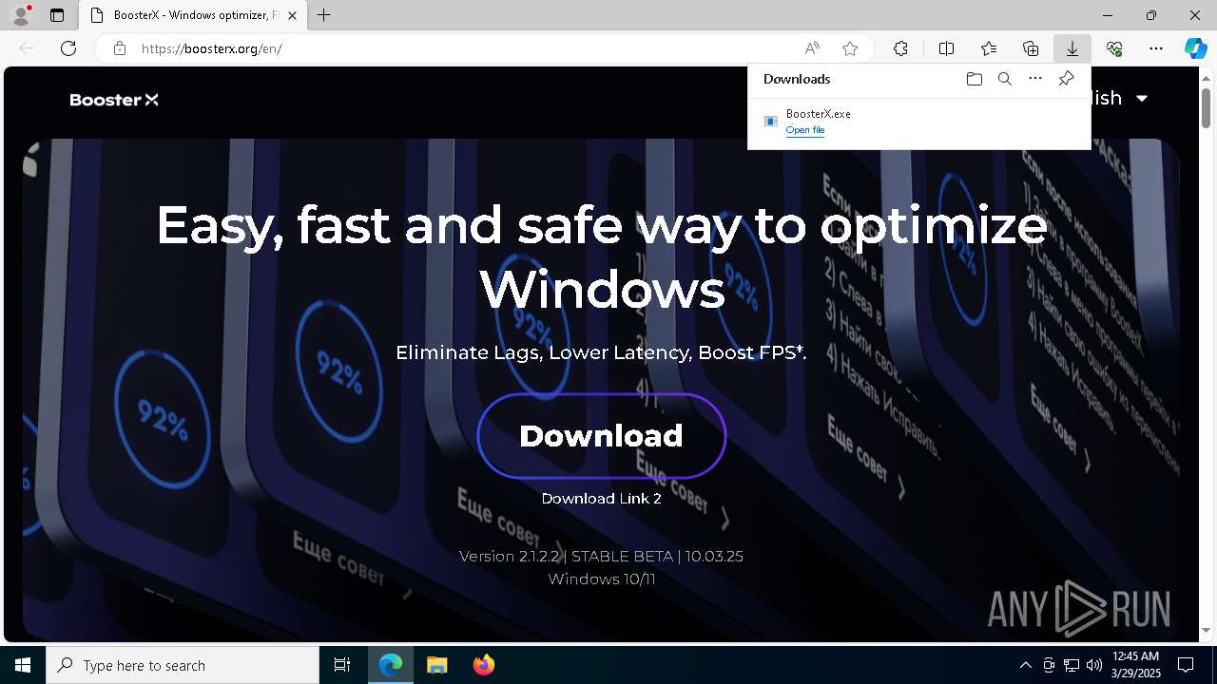Open the volume control tray icon
Viewport: 1217px width, 684px height.
[1094, 665]
